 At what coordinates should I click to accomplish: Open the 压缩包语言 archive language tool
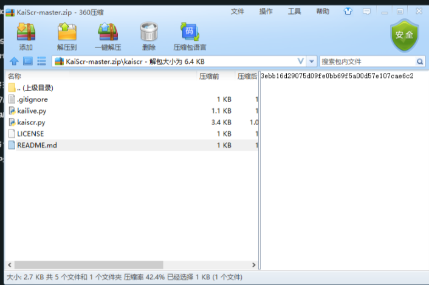coord(190,32)
